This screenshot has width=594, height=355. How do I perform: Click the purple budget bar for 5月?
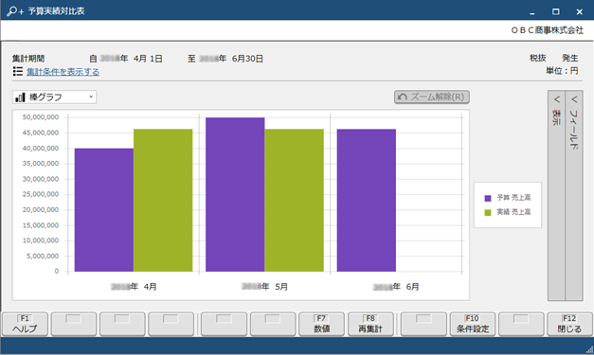235,194
